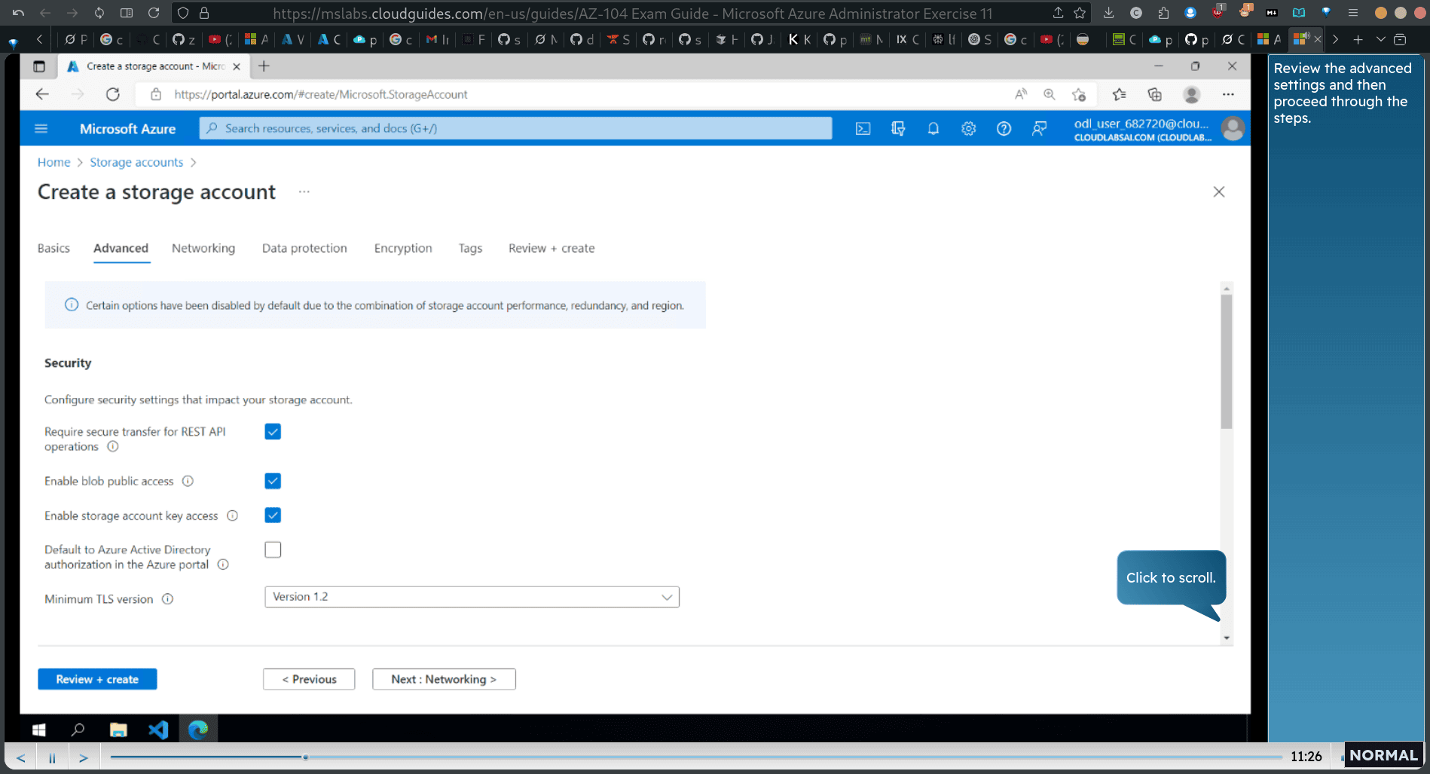This screenshot has height=774, width=1430.
Task: Check Default to Azure Active Directory authorization
Action: point(273,550)
